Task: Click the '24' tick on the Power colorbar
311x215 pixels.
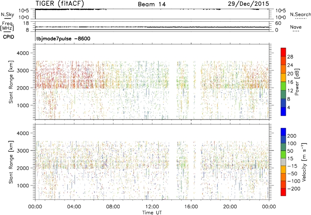Action: click(290, 65)
